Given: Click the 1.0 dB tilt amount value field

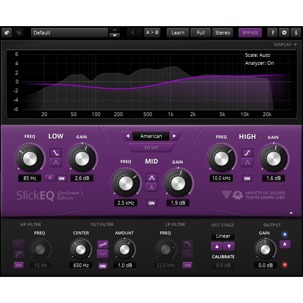Looking at the screenshot, I should 125,265.
